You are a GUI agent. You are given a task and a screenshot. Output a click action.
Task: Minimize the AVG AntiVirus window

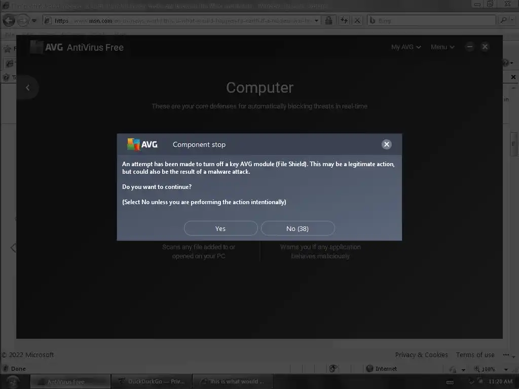pyautogui.click(x=470, y=47)
